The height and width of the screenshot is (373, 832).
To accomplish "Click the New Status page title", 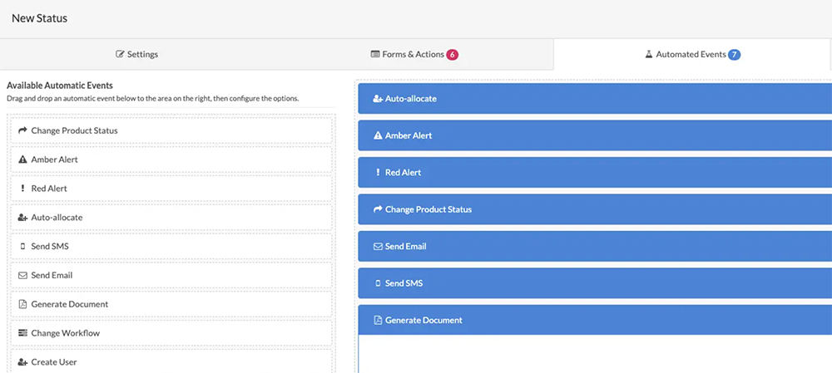I will pos(40,18).
